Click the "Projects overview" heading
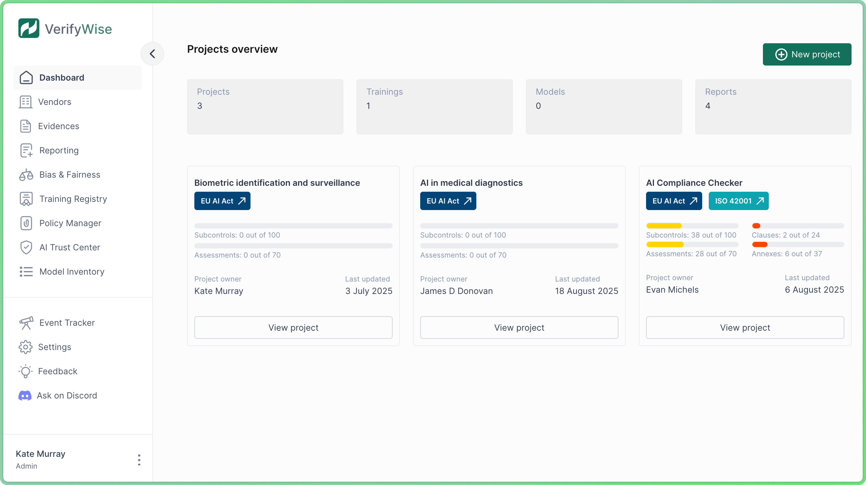Screen dimensions: 866x485 tap(232, 49)
